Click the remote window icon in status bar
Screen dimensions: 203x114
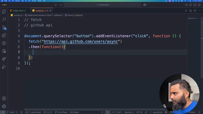(x=3, y=112)
